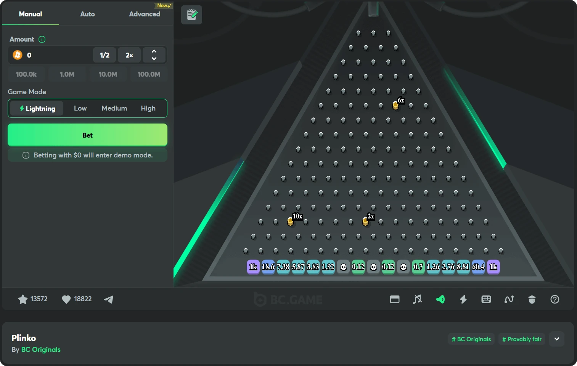Show live stats with the curve icon
Viewport: 577px width, 366px height.
tap(509, 299)
